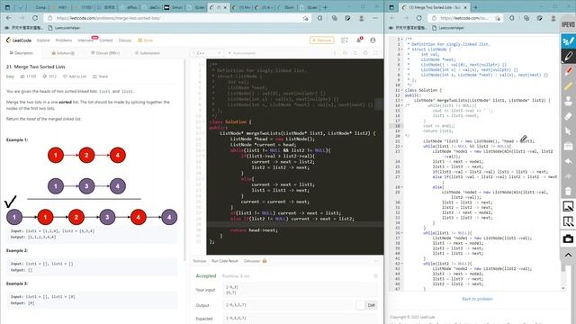This screenshot has width=576, height=324.
Task: Go to the Contest page
Action: pos(106,40)
